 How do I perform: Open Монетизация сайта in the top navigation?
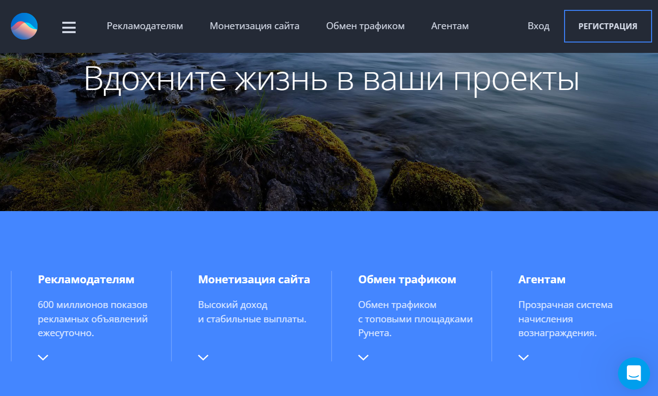tap(255, 26)
